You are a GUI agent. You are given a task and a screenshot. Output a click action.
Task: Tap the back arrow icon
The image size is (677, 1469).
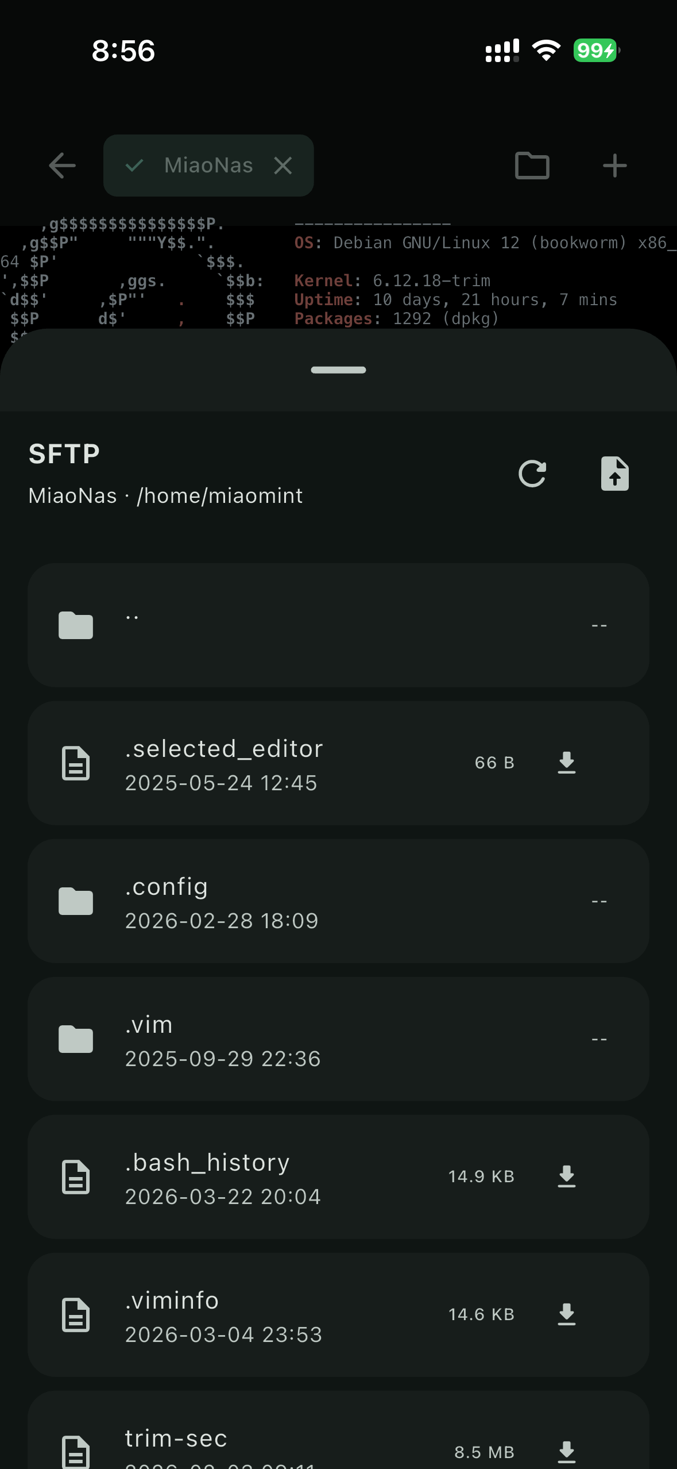click(62, 166)
